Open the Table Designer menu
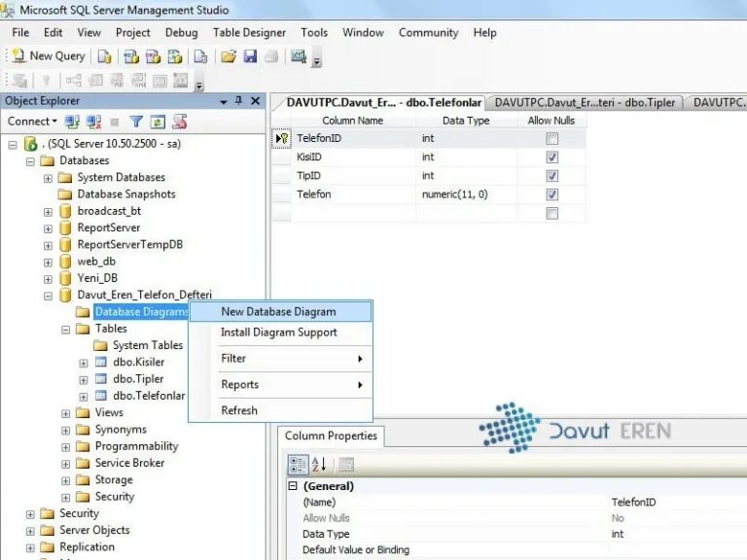This screenshot has height=560, width=747. point(249,33)
